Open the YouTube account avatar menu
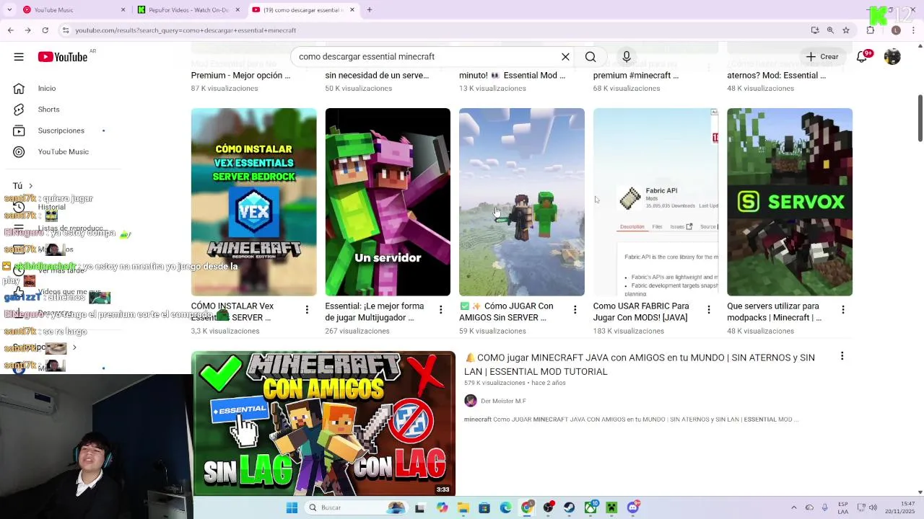Image resolution: width=924 pixels, height=519 pixels. [892, 57]
